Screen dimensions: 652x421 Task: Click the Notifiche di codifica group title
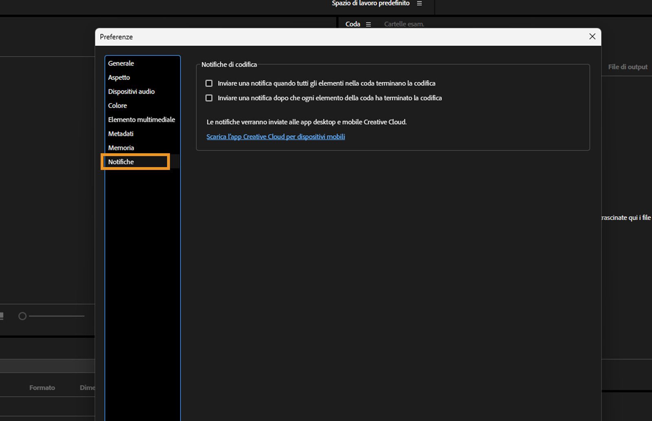point(229,64)
